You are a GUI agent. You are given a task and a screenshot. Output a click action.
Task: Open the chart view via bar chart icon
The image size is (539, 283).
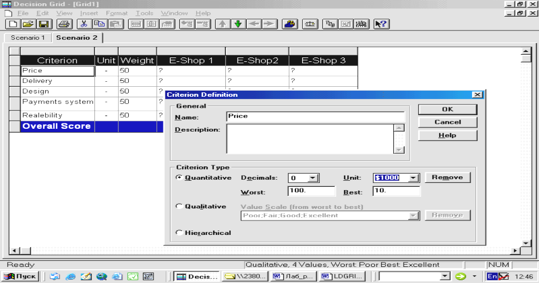click(290, 24)
